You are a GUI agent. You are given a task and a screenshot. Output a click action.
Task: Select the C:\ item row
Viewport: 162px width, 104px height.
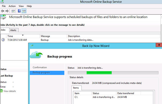pyautogui.click(x=113, y=97)
